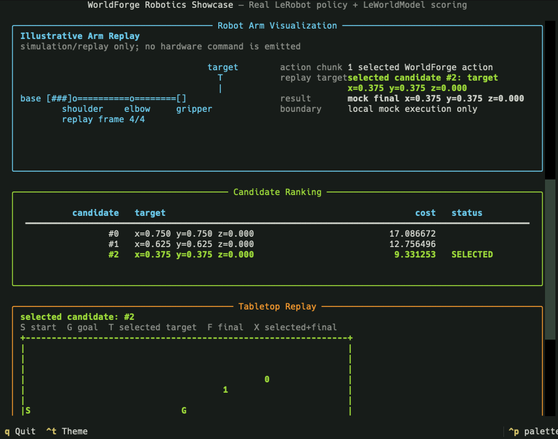
Task: Click the q Quit footer shortcut
Action: tap(20, 431)
